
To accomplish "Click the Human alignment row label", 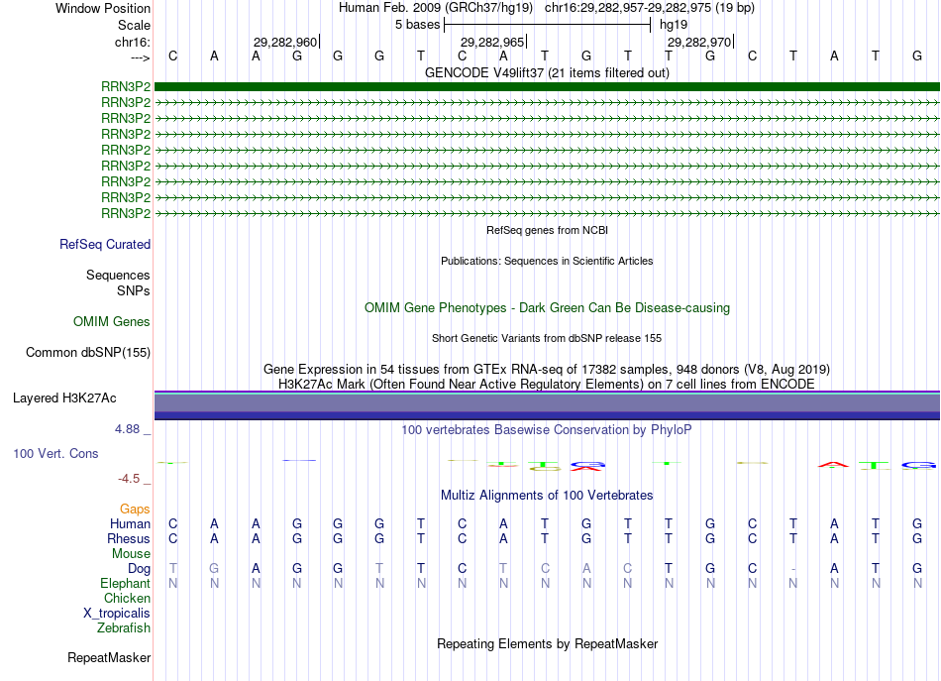I will point(130,524).
